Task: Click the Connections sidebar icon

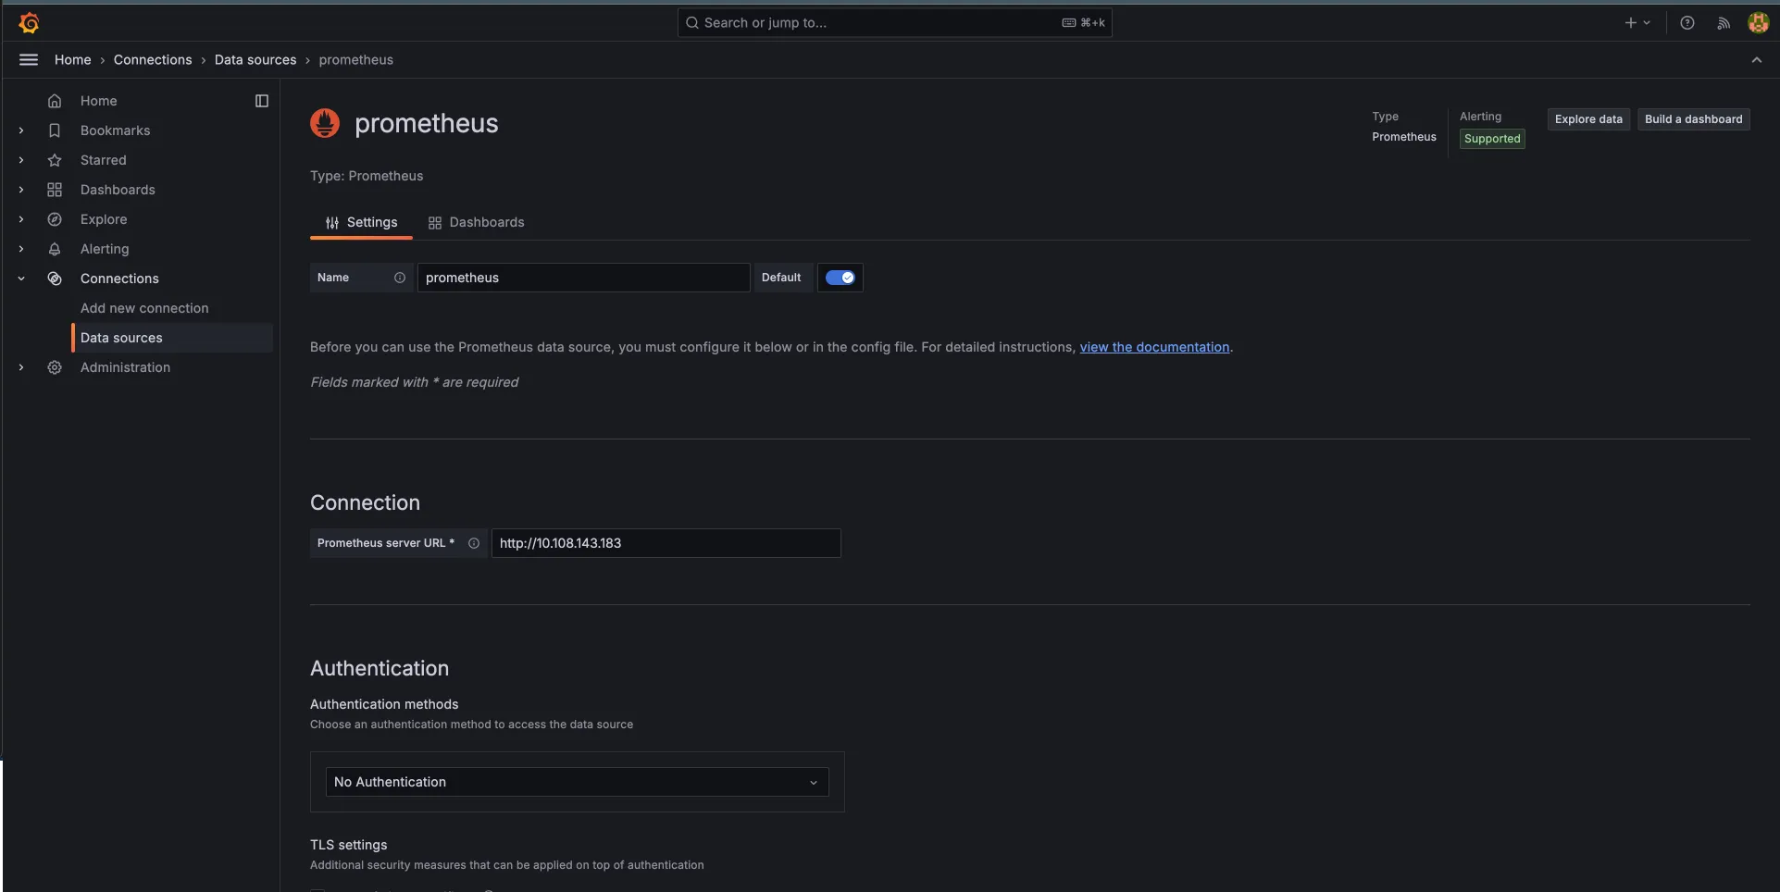Action: (x=55, y=279)
